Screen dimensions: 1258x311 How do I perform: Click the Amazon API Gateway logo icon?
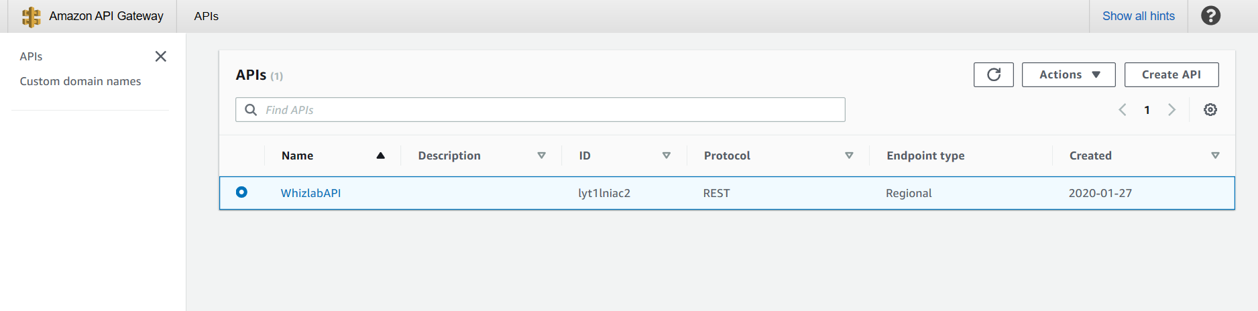(31, 17)
